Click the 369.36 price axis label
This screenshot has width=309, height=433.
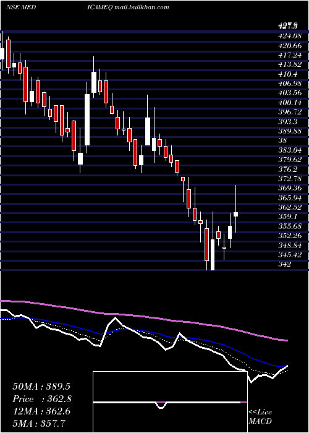(x=290, y=188)
